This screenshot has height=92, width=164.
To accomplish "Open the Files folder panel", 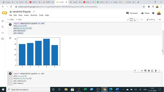I will click(x=3, y=39).
